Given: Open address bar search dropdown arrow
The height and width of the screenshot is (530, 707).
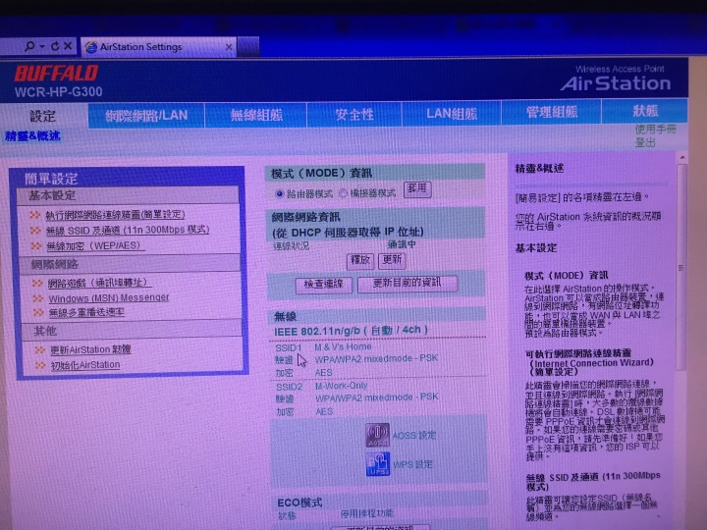Looking at the screenshot, I should pyautogui.click(x=42, y=46).
